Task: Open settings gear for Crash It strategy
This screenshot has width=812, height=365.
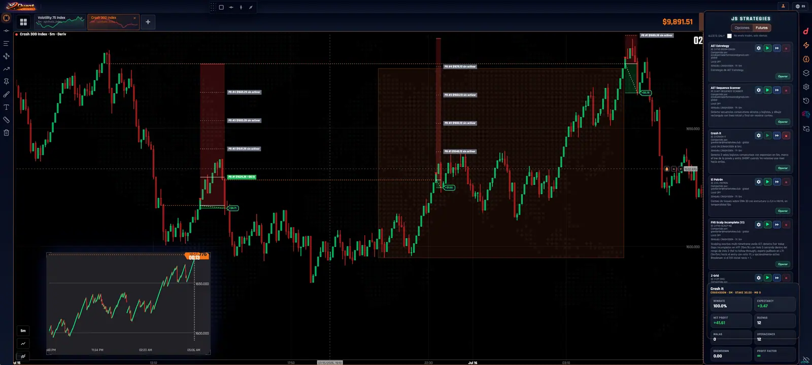Action: coord(758,135)
